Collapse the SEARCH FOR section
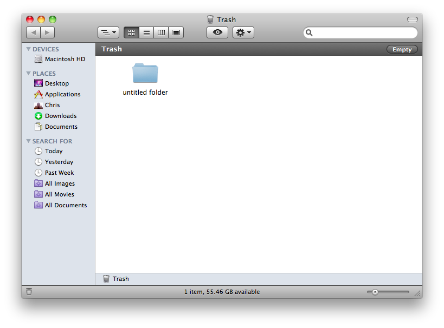This screenshot has height=328, width=444. 28,141
